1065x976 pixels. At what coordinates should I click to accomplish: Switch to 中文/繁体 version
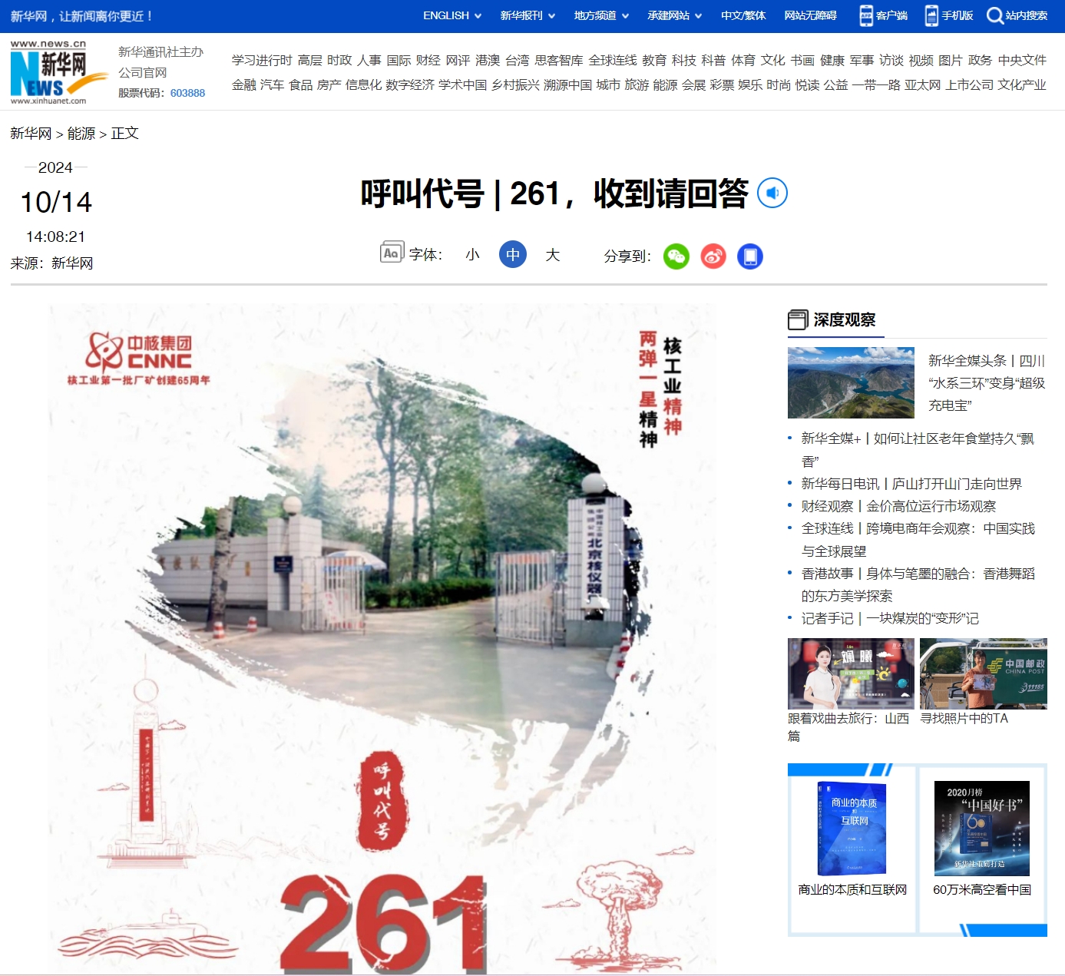[743, 15]
